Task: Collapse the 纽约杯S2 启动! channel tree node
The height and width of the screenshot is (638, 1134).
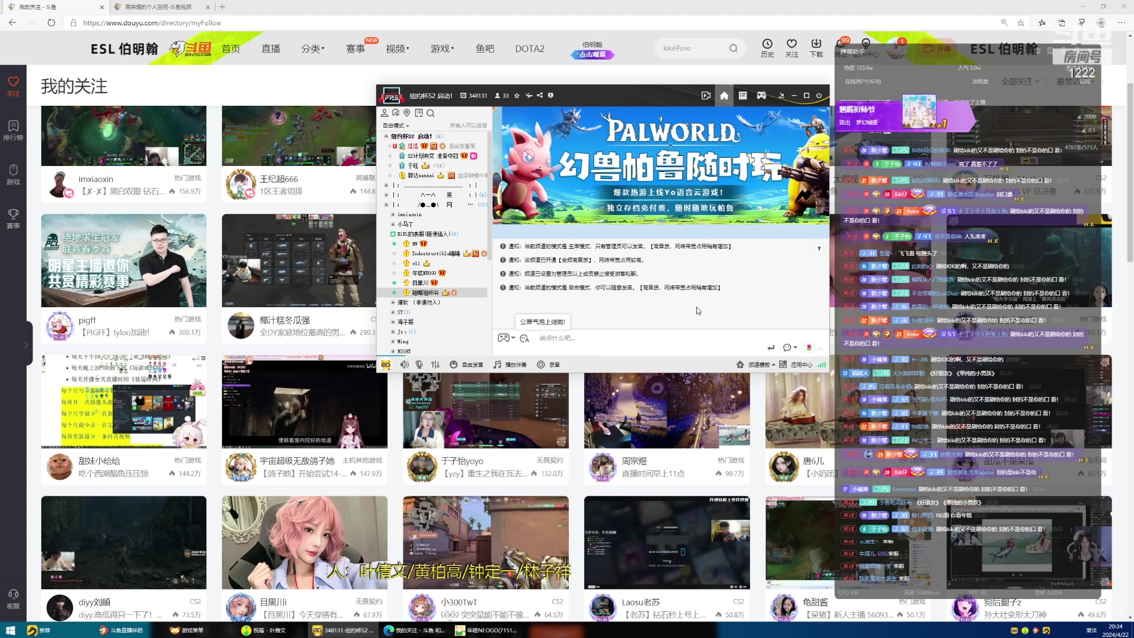Action: point(386,136)
